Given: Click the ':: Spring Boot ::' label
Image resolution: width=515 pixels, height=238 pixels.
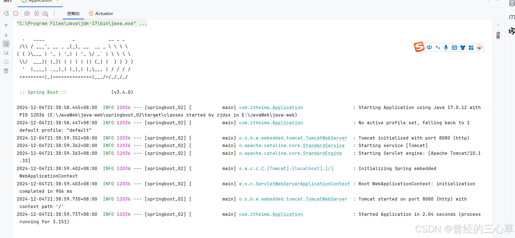Looking at the screenshot, I should pos(43,92).
